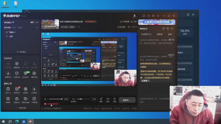
Task: Select the 钻粉 tab
Action: click(170, 34)
